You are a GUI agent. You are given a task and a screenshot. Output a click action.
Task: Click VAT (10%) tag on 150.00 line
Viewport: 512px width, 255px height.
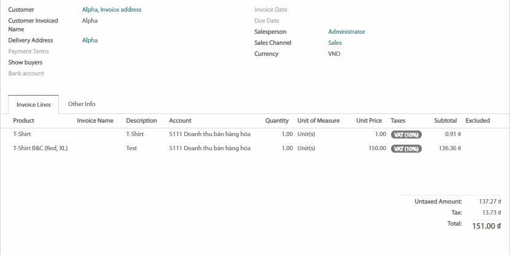click(406, 148)
